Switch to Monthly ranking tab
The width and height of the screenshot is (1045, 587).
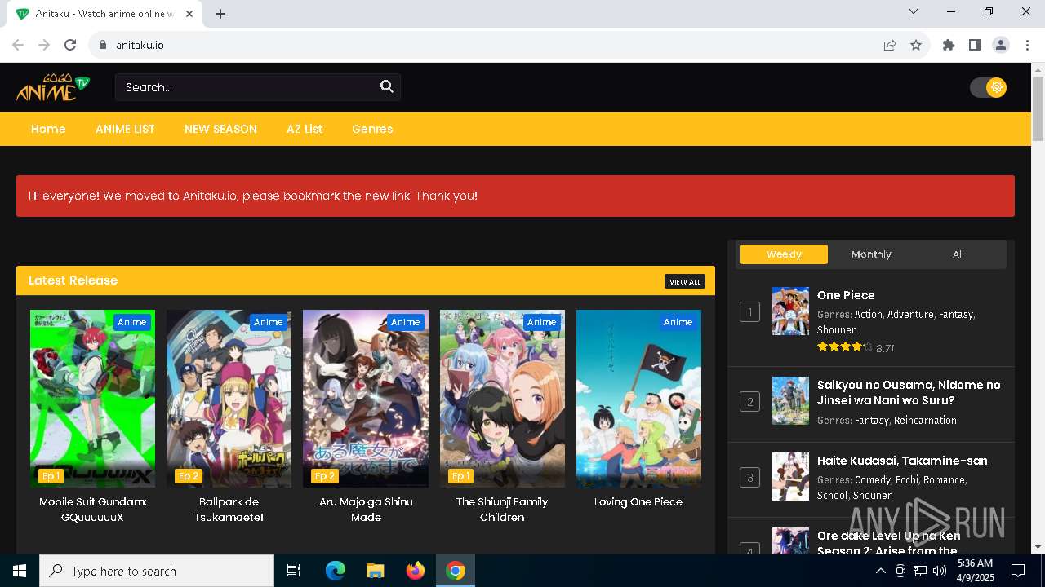coord(871,254)
